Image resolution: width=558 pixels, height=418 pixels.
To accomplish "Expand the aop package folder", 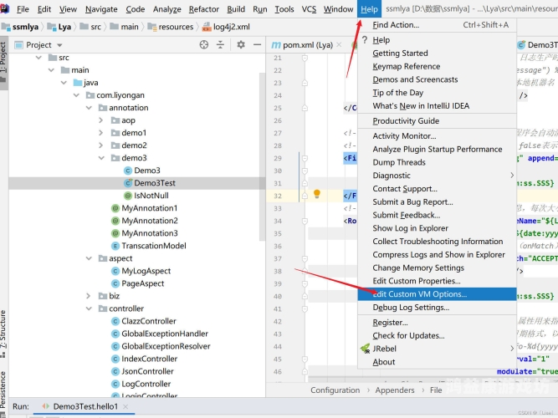I will tap(101, 120).
